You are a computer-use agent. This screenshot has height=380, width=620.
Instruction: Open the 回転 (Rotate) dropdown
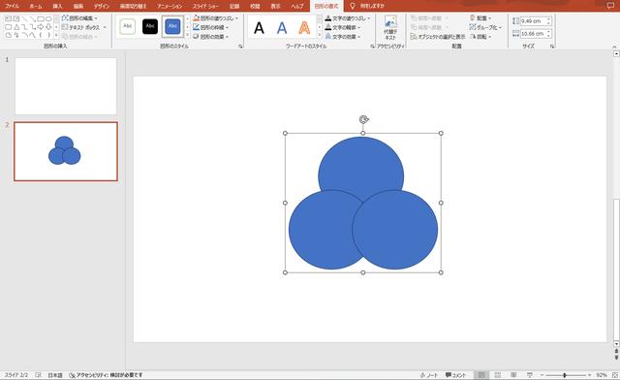[x=480, y=37]
